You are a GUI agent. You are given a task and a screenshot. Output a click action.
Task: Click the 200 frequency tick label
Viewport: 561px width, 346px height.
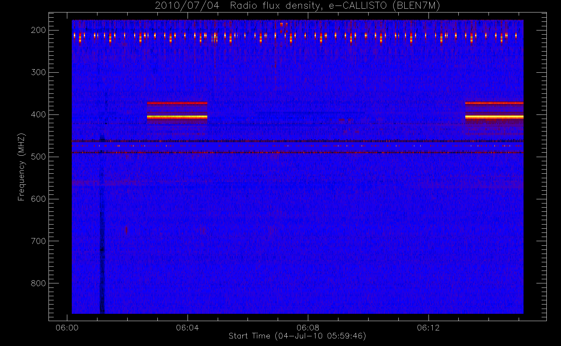pos(38,30)
